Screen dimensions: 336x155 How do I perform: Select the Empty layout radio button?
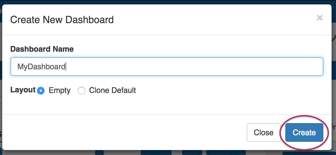(x=41, y=91)
